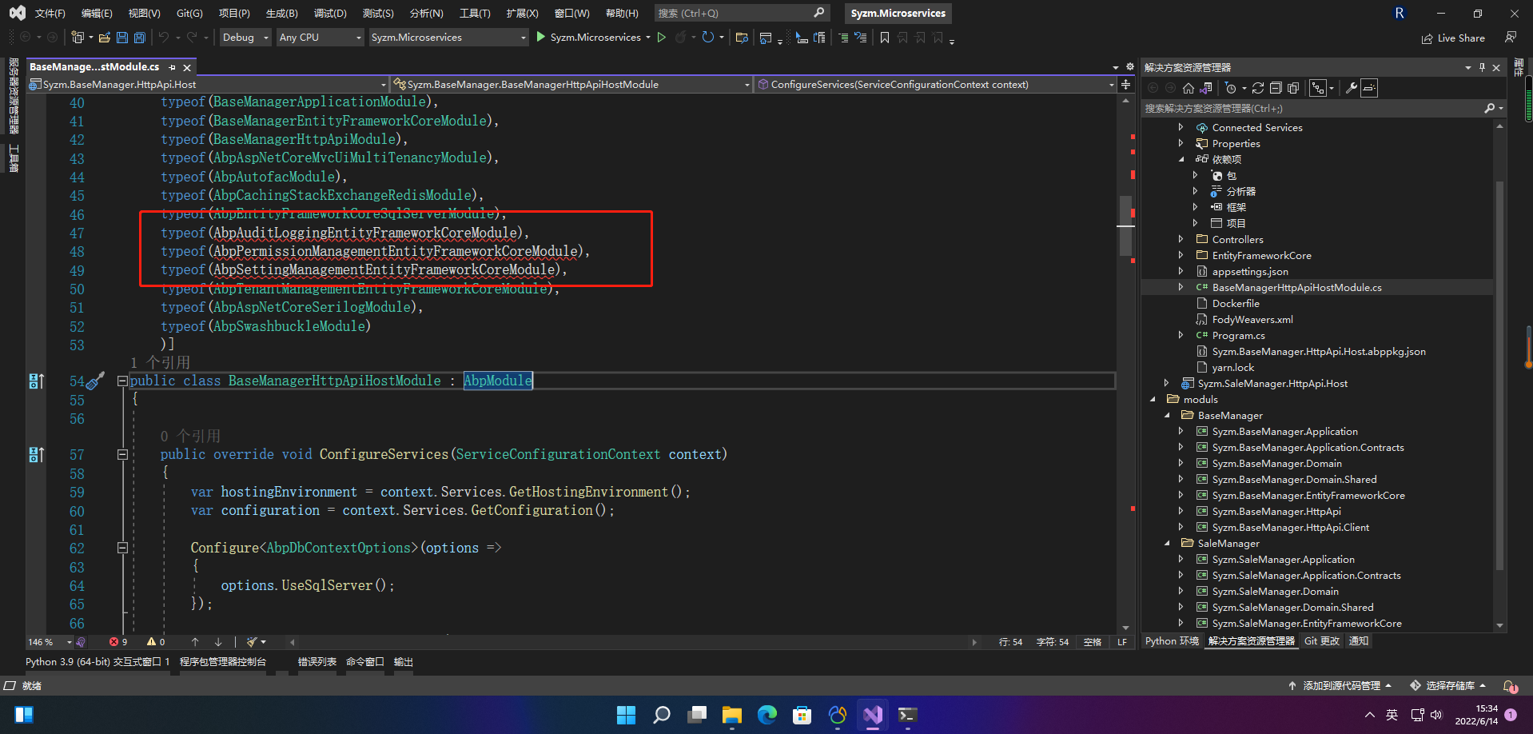Screen dimensions: 1533x734
Task: Open the Debug configuration dropdown
Action: pos(245,38)
